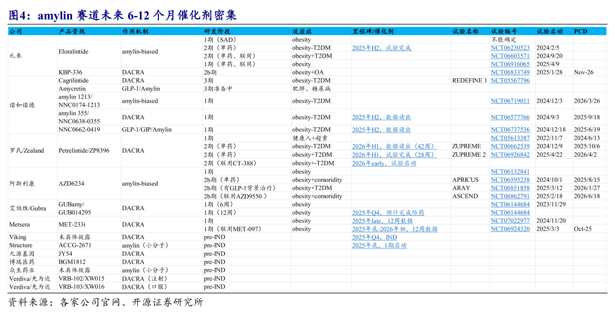Open APRICUS trial link NCT06595238
The width and height of the screenshot is (615, 315).
[x=510, y=180]
